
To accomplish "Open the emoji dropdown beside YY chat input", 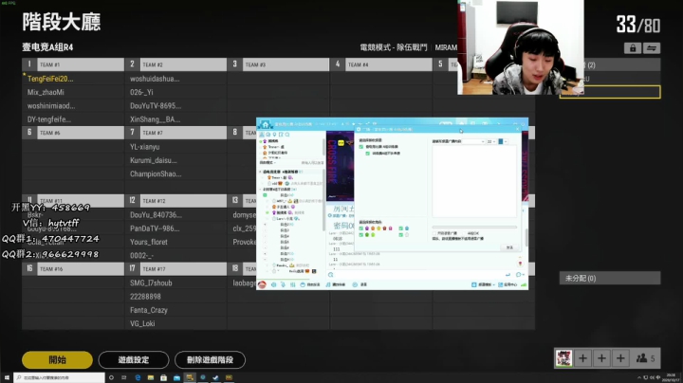I will [523, 275].
